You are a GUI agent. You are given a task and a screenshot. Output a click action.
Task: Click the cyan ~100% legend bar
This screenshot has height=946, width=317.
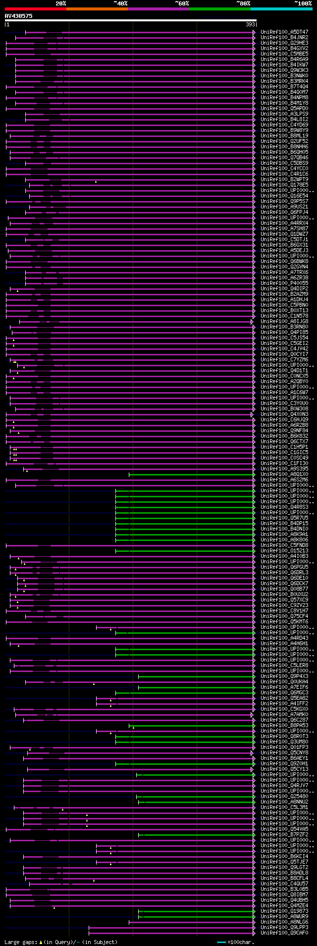coord(281,9)
